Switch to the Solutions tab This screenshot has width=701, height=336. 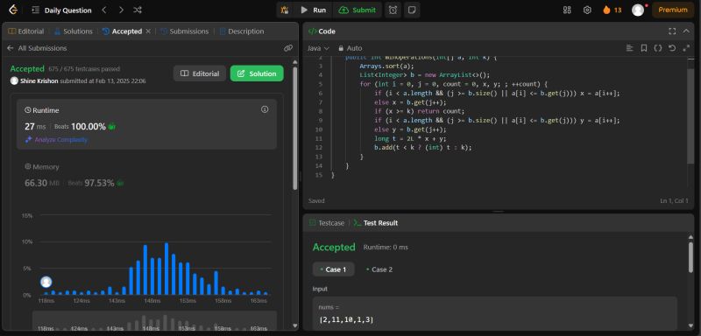74,31
